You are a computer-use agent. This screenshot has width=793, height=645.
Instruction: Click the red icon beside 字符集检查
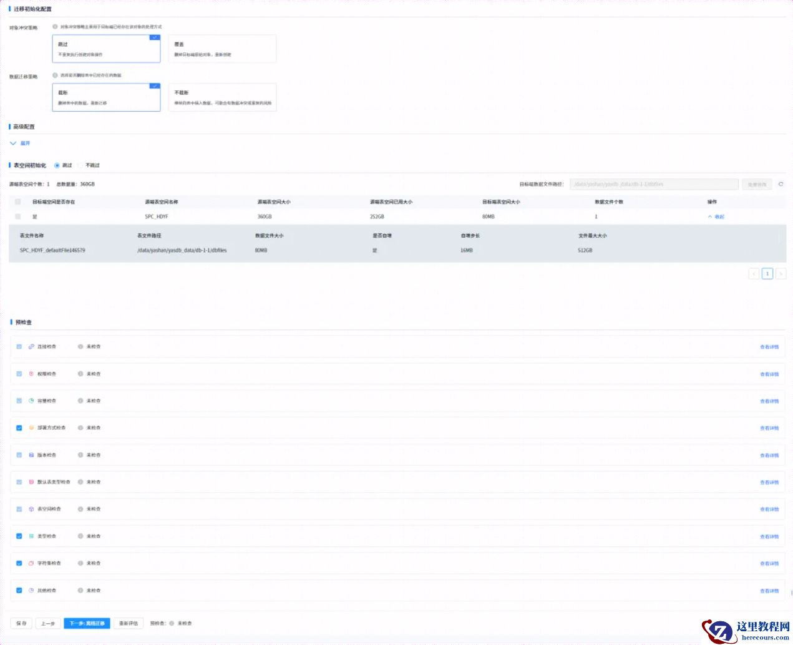pyautogui.click(x=31, y=563)
